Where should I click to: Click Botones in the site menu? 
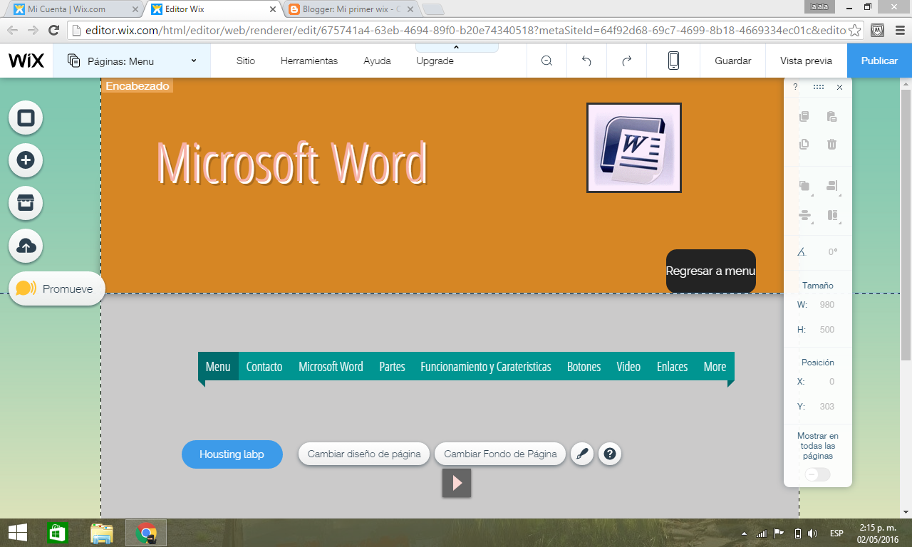[584, 366]
